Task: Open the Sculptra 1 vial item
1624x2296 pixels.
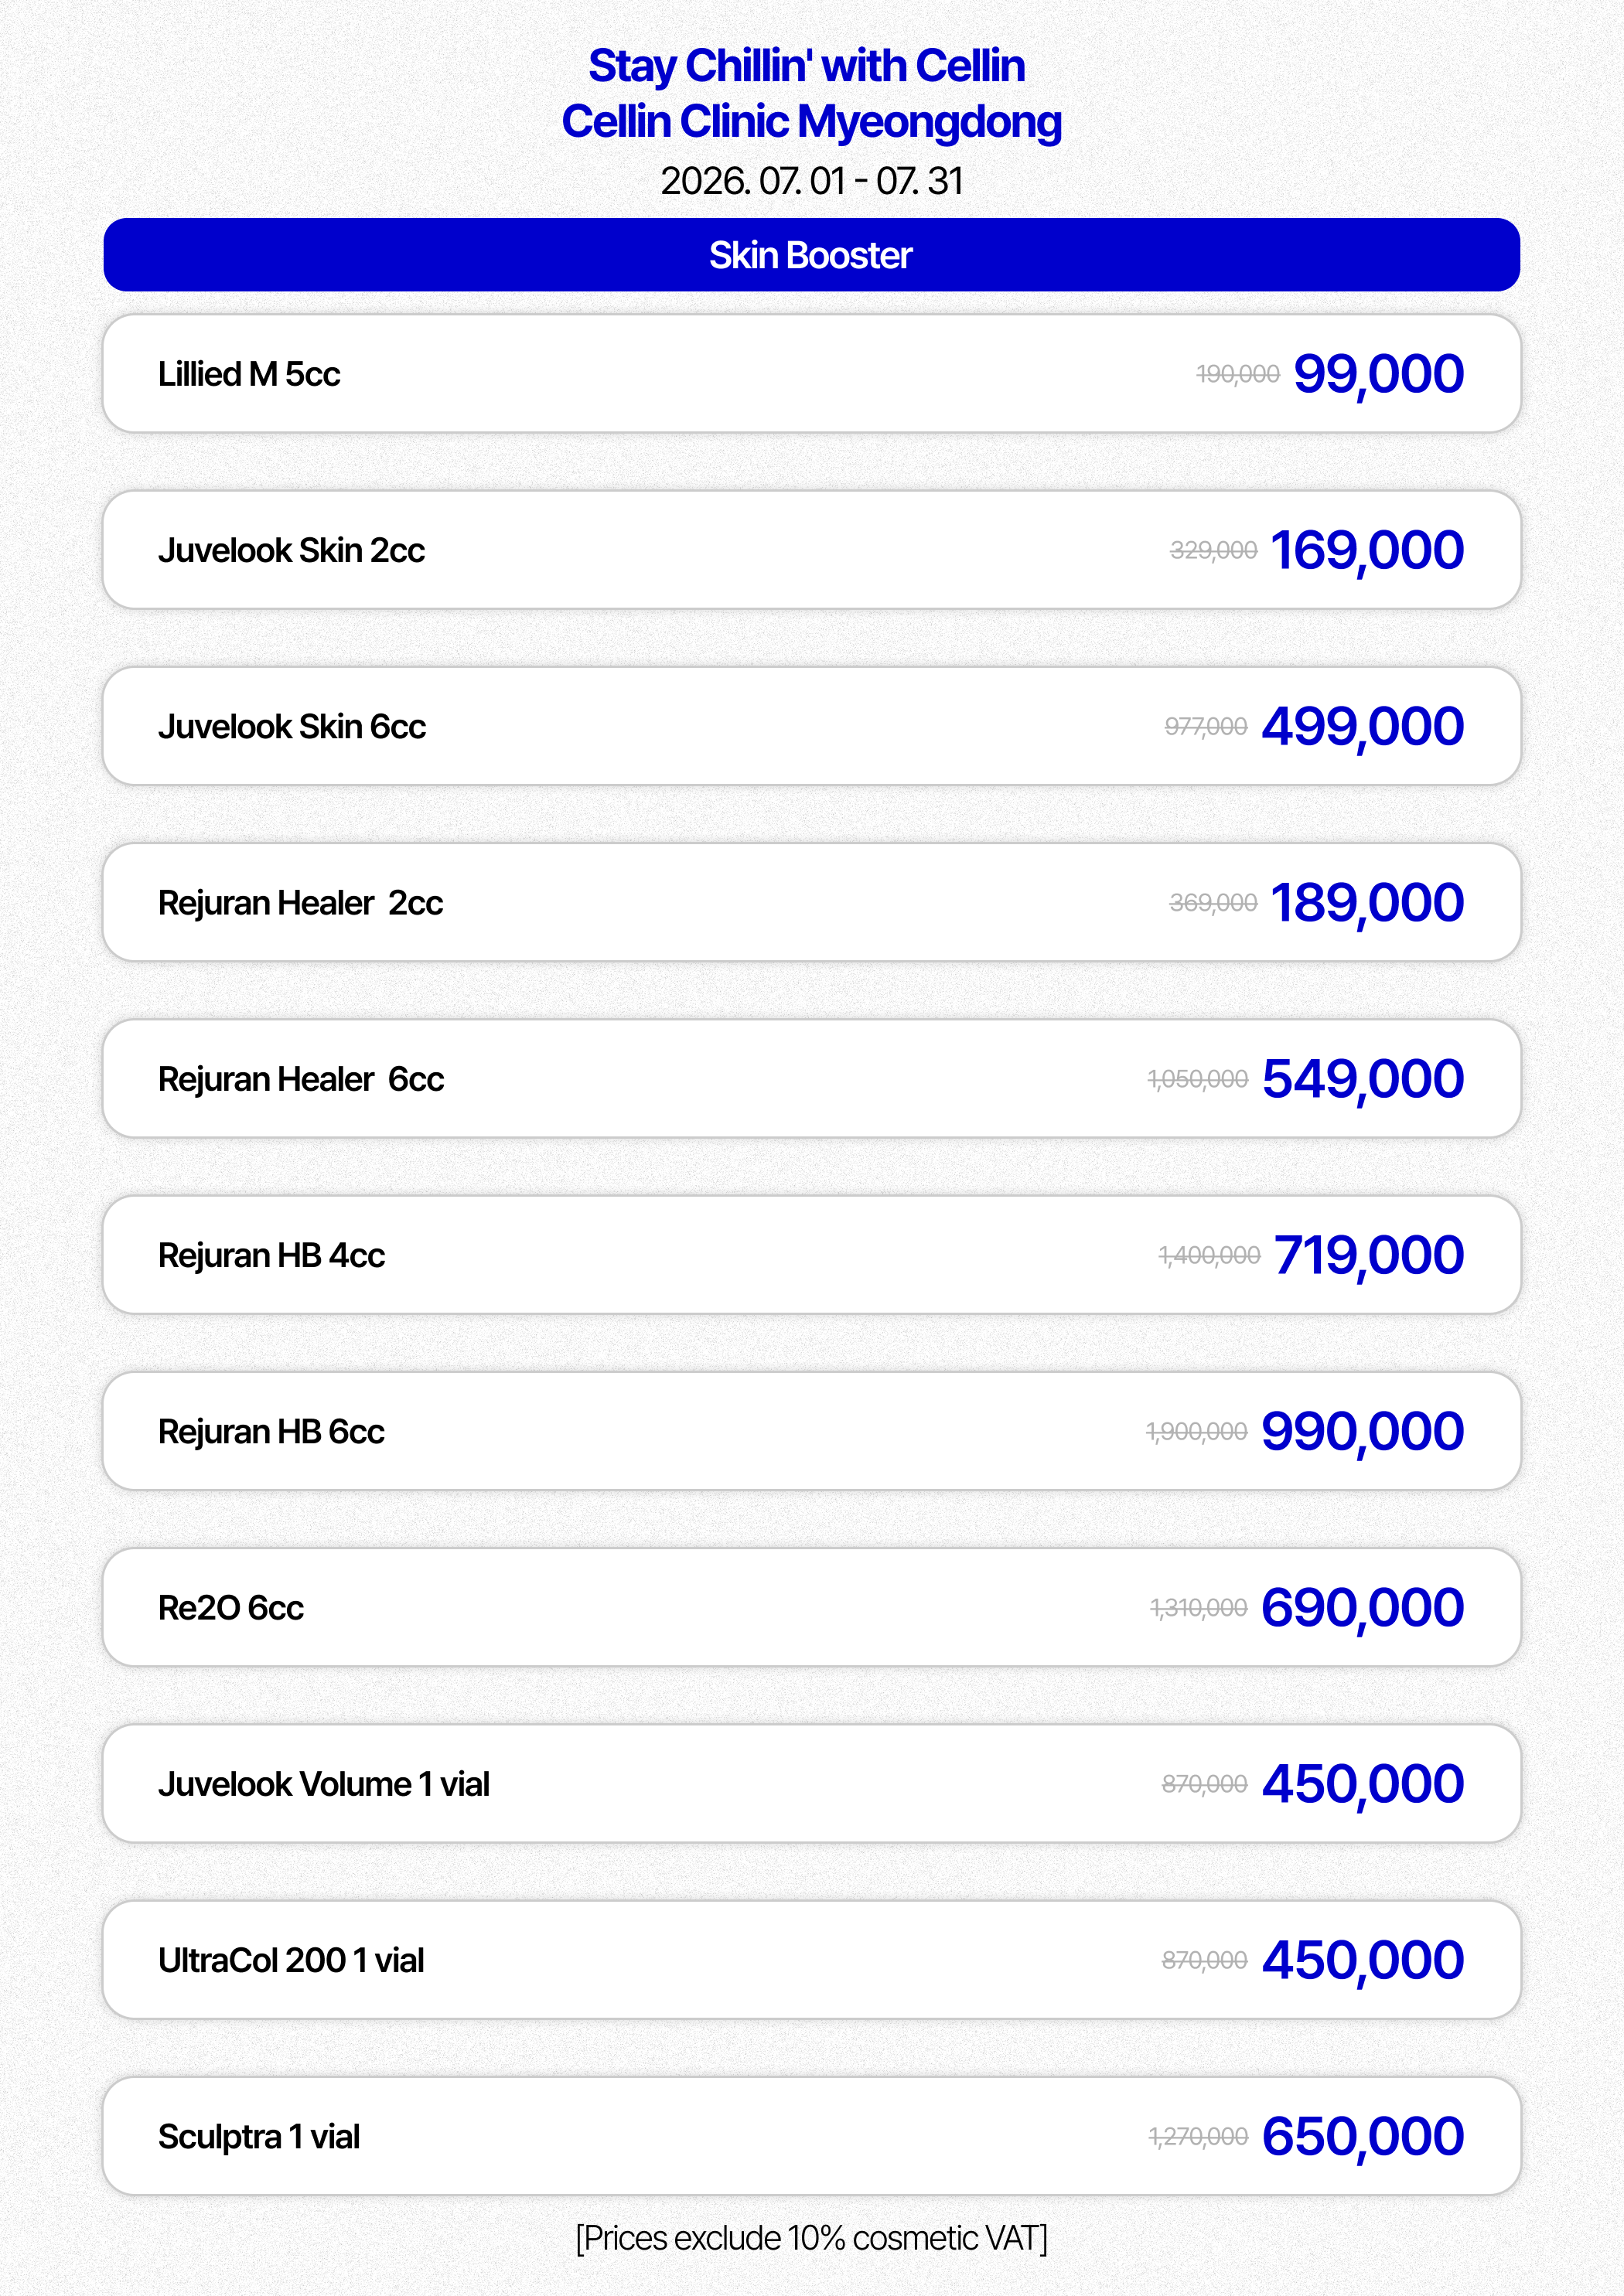Action: click(x=811, y=2136)
